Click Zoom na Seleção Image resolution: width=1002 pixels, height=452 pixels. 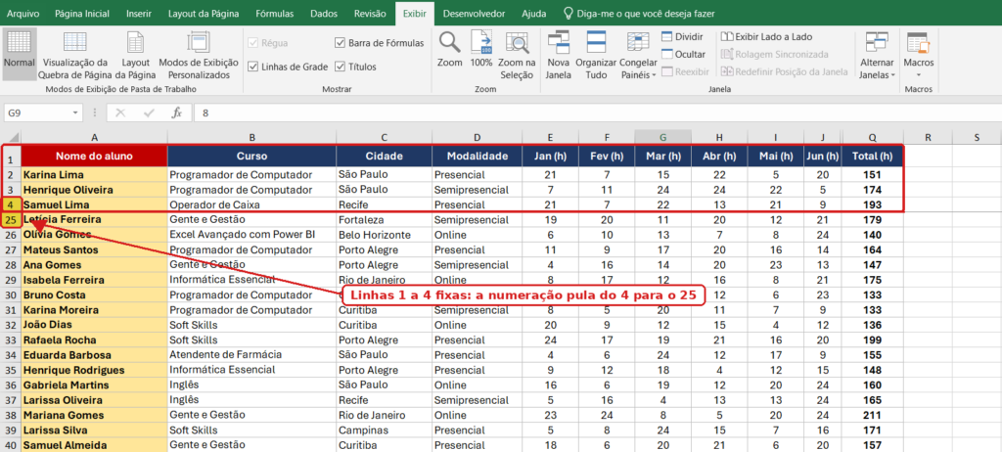coord(517,55)
